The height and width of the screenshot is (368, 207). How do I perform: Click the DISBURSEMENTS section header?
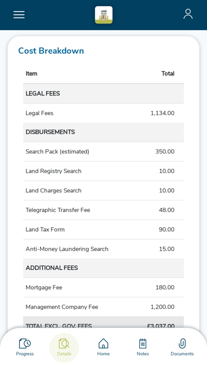coord(103,132)
